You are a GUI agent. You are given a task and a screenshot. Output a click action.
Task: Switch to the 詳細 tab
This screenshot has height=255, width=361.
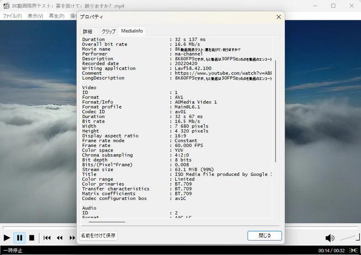point(88,31)
